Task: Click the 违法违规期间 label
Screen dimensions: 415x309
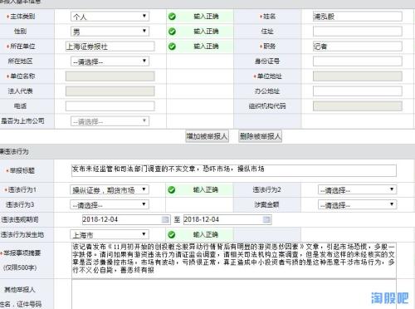Action: pos(20,219)
